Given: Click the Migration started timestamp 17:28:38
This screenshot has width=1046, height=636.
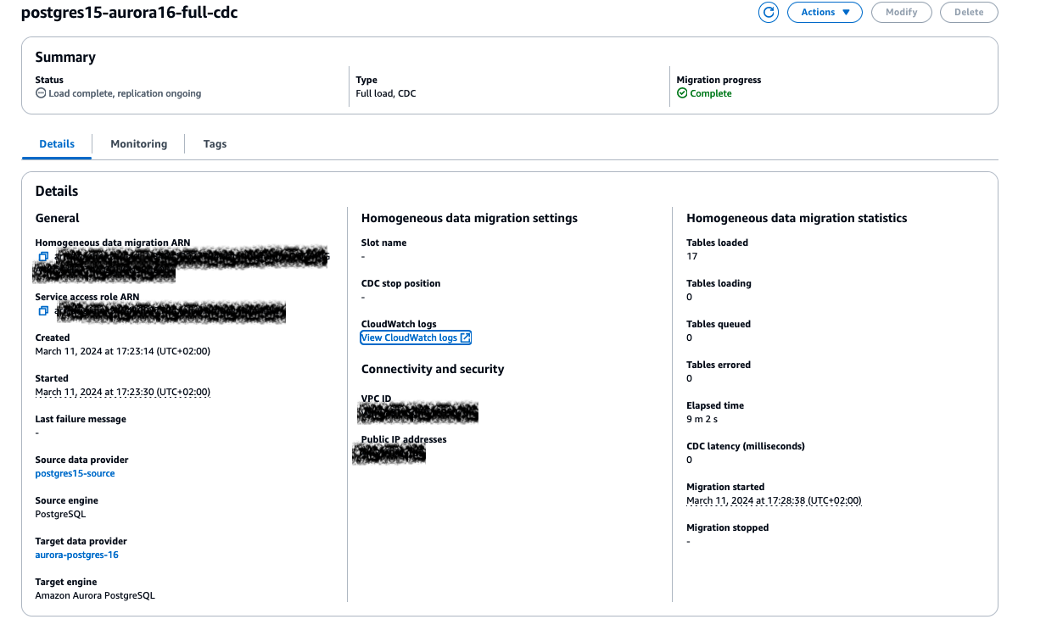Looking at the screenshot, I should tap(774, 500).
